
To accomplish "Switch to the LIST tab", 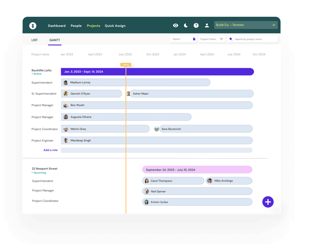I will (x=35, y=40).
